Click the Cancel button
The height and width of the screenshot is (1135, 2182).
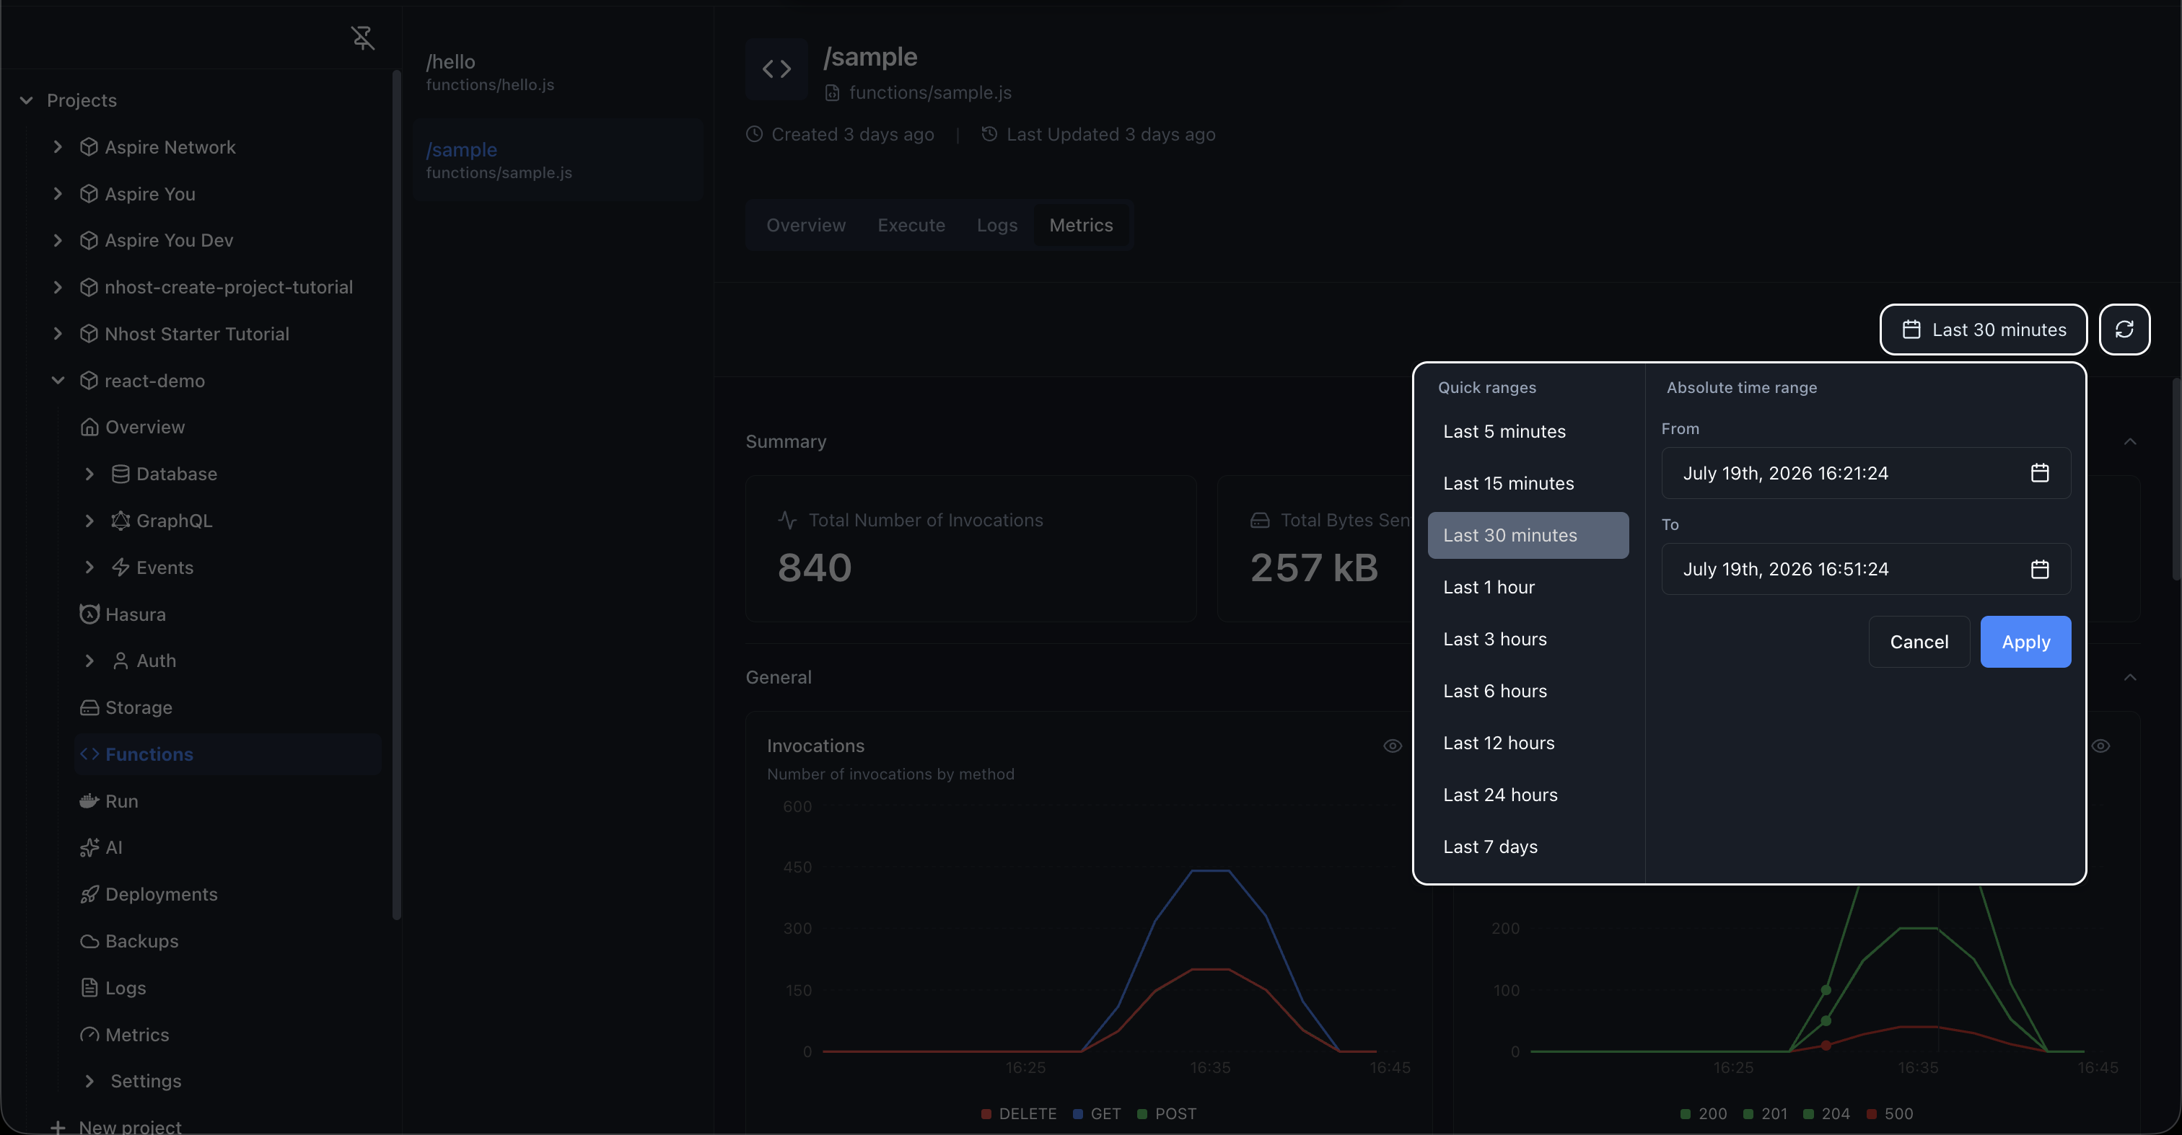click(x=1919, y=642)
